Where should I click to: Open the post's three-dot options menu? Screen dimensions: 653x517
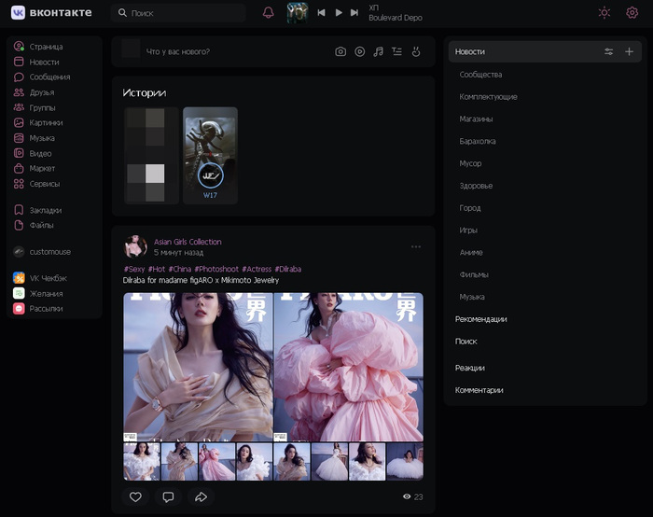pos(416,246)
